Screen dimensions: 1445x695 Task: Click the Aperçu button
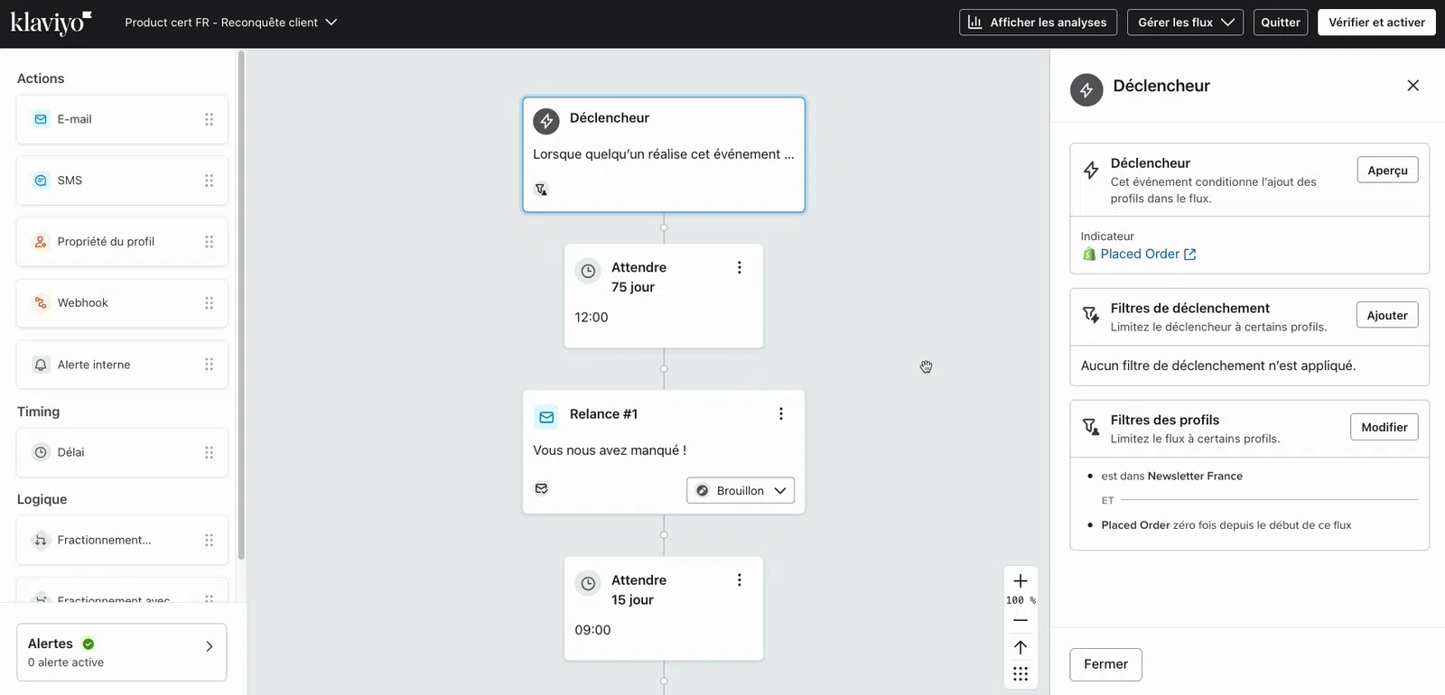[1387, 170]
